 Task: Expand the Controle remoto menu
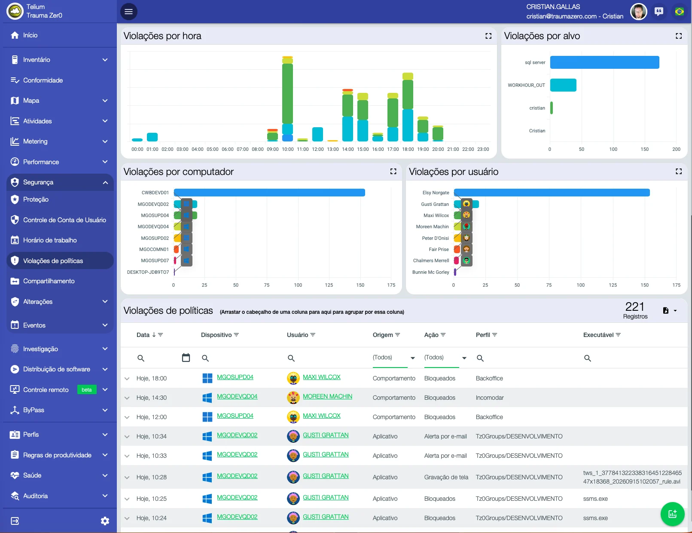[x=105, y=390]
